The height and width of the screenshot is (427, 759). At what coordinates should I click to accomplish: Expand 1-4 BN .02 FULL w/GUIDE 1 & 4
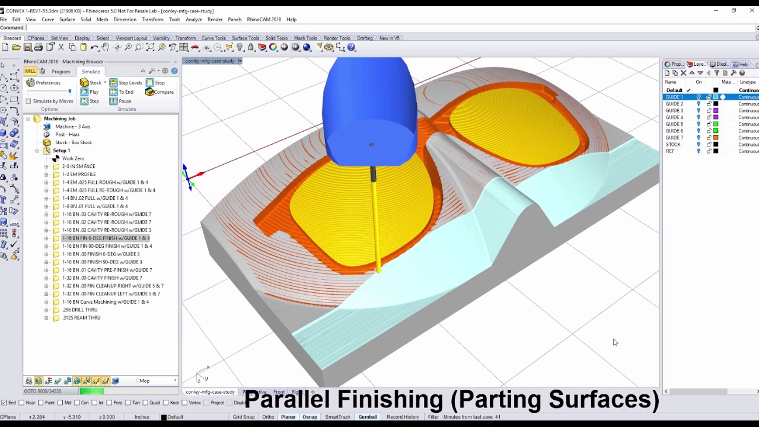point(46,198)
